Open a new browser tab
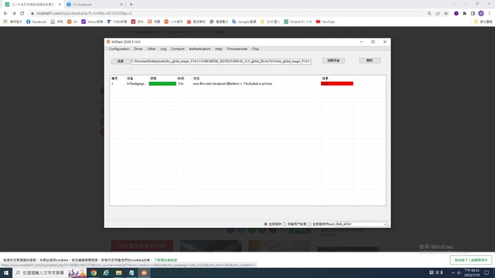The height and width of the screenshot is (278, 495). pos(131,4)
